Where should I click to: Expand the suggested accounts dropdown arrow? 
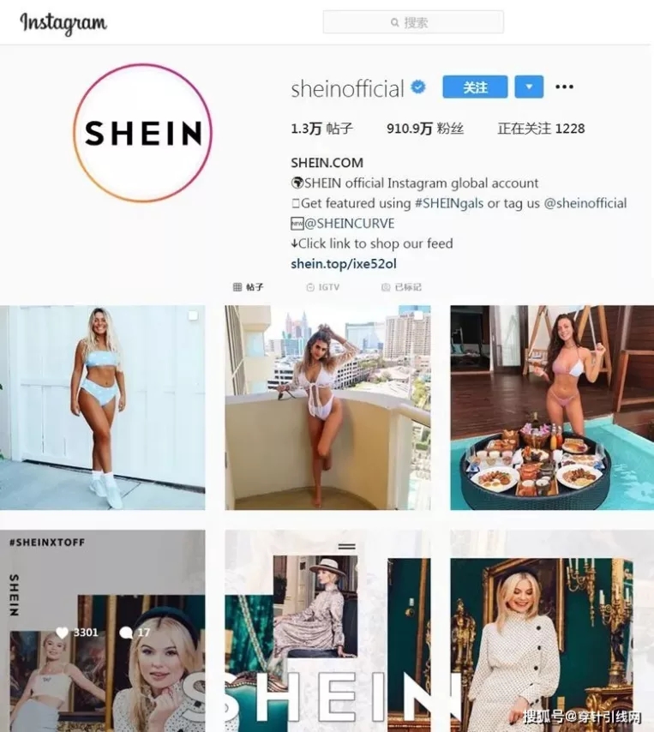pyautogui.click(x=529, y=87)
